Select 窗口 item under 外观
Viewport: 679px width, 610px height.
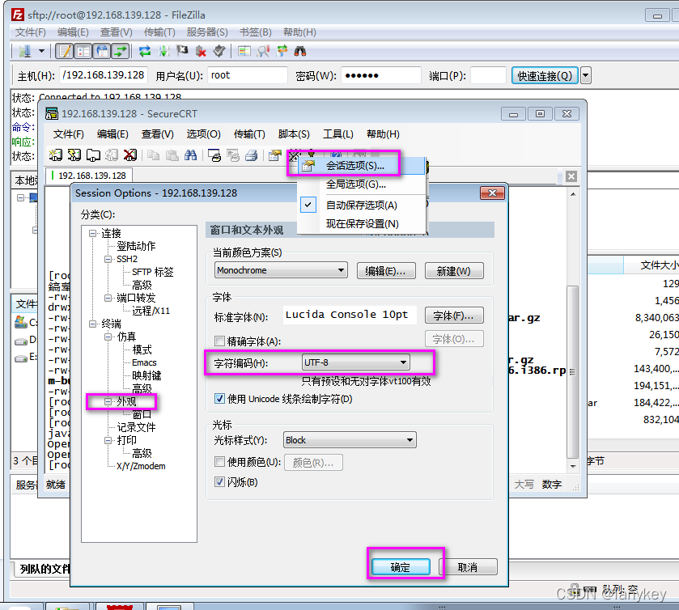[x=142, y=414]
